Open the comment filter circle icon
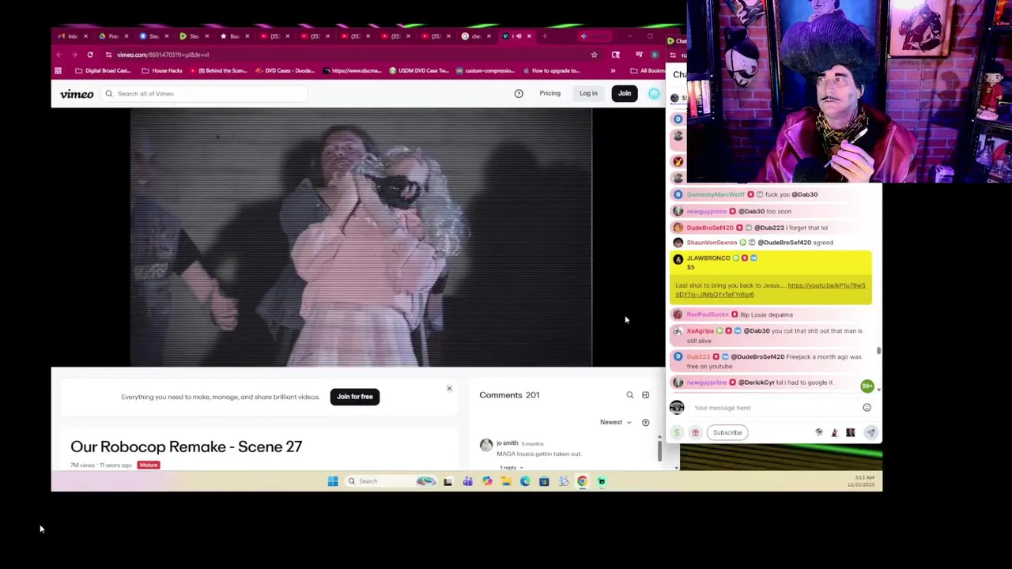 645,422
